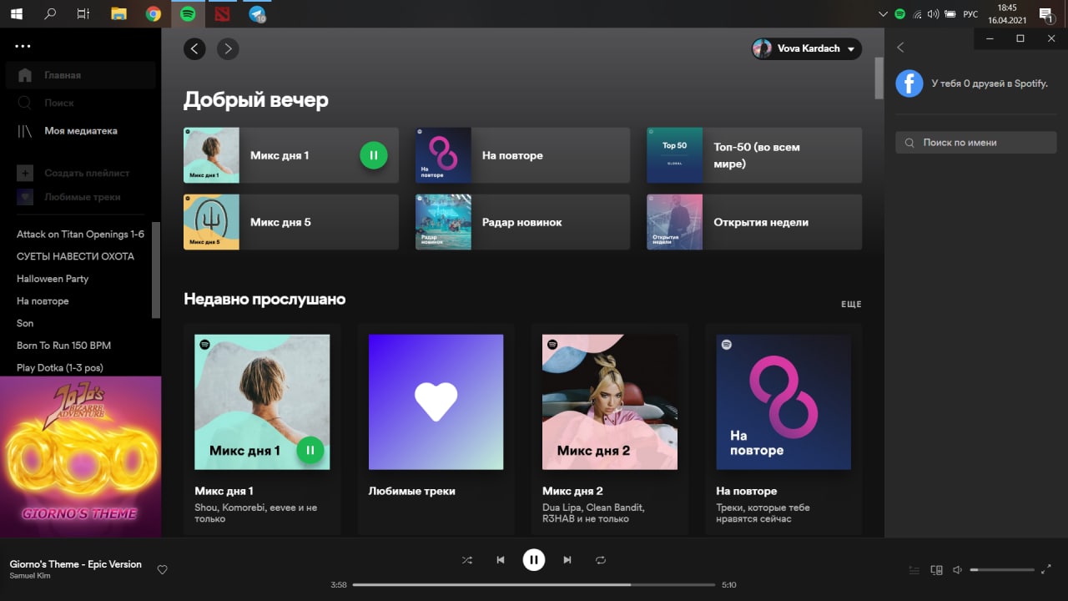Mute volume via speaker icon
Screen dimensions: 1068x601
click(x=958, y=570)
